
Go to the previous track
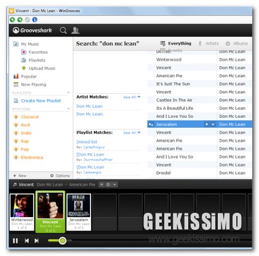click(26, 241)
